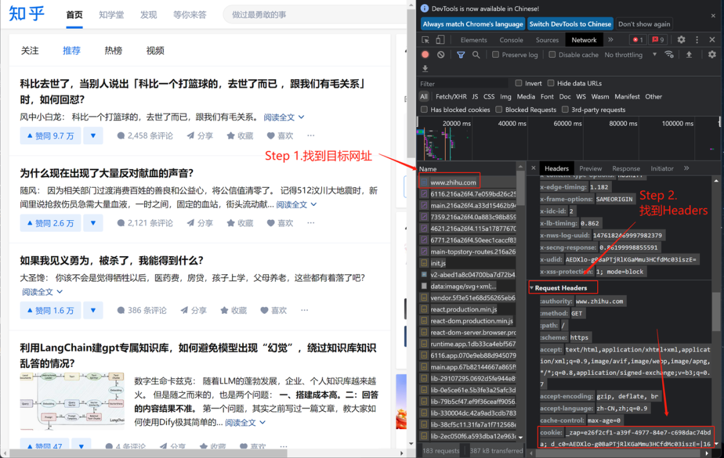Open the network search magnifier
The image size is (724, 458).
[476, 54]
